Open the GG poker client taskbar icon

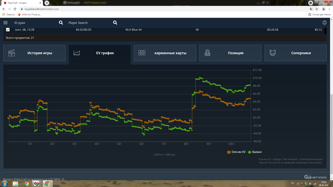pos(37,184)
